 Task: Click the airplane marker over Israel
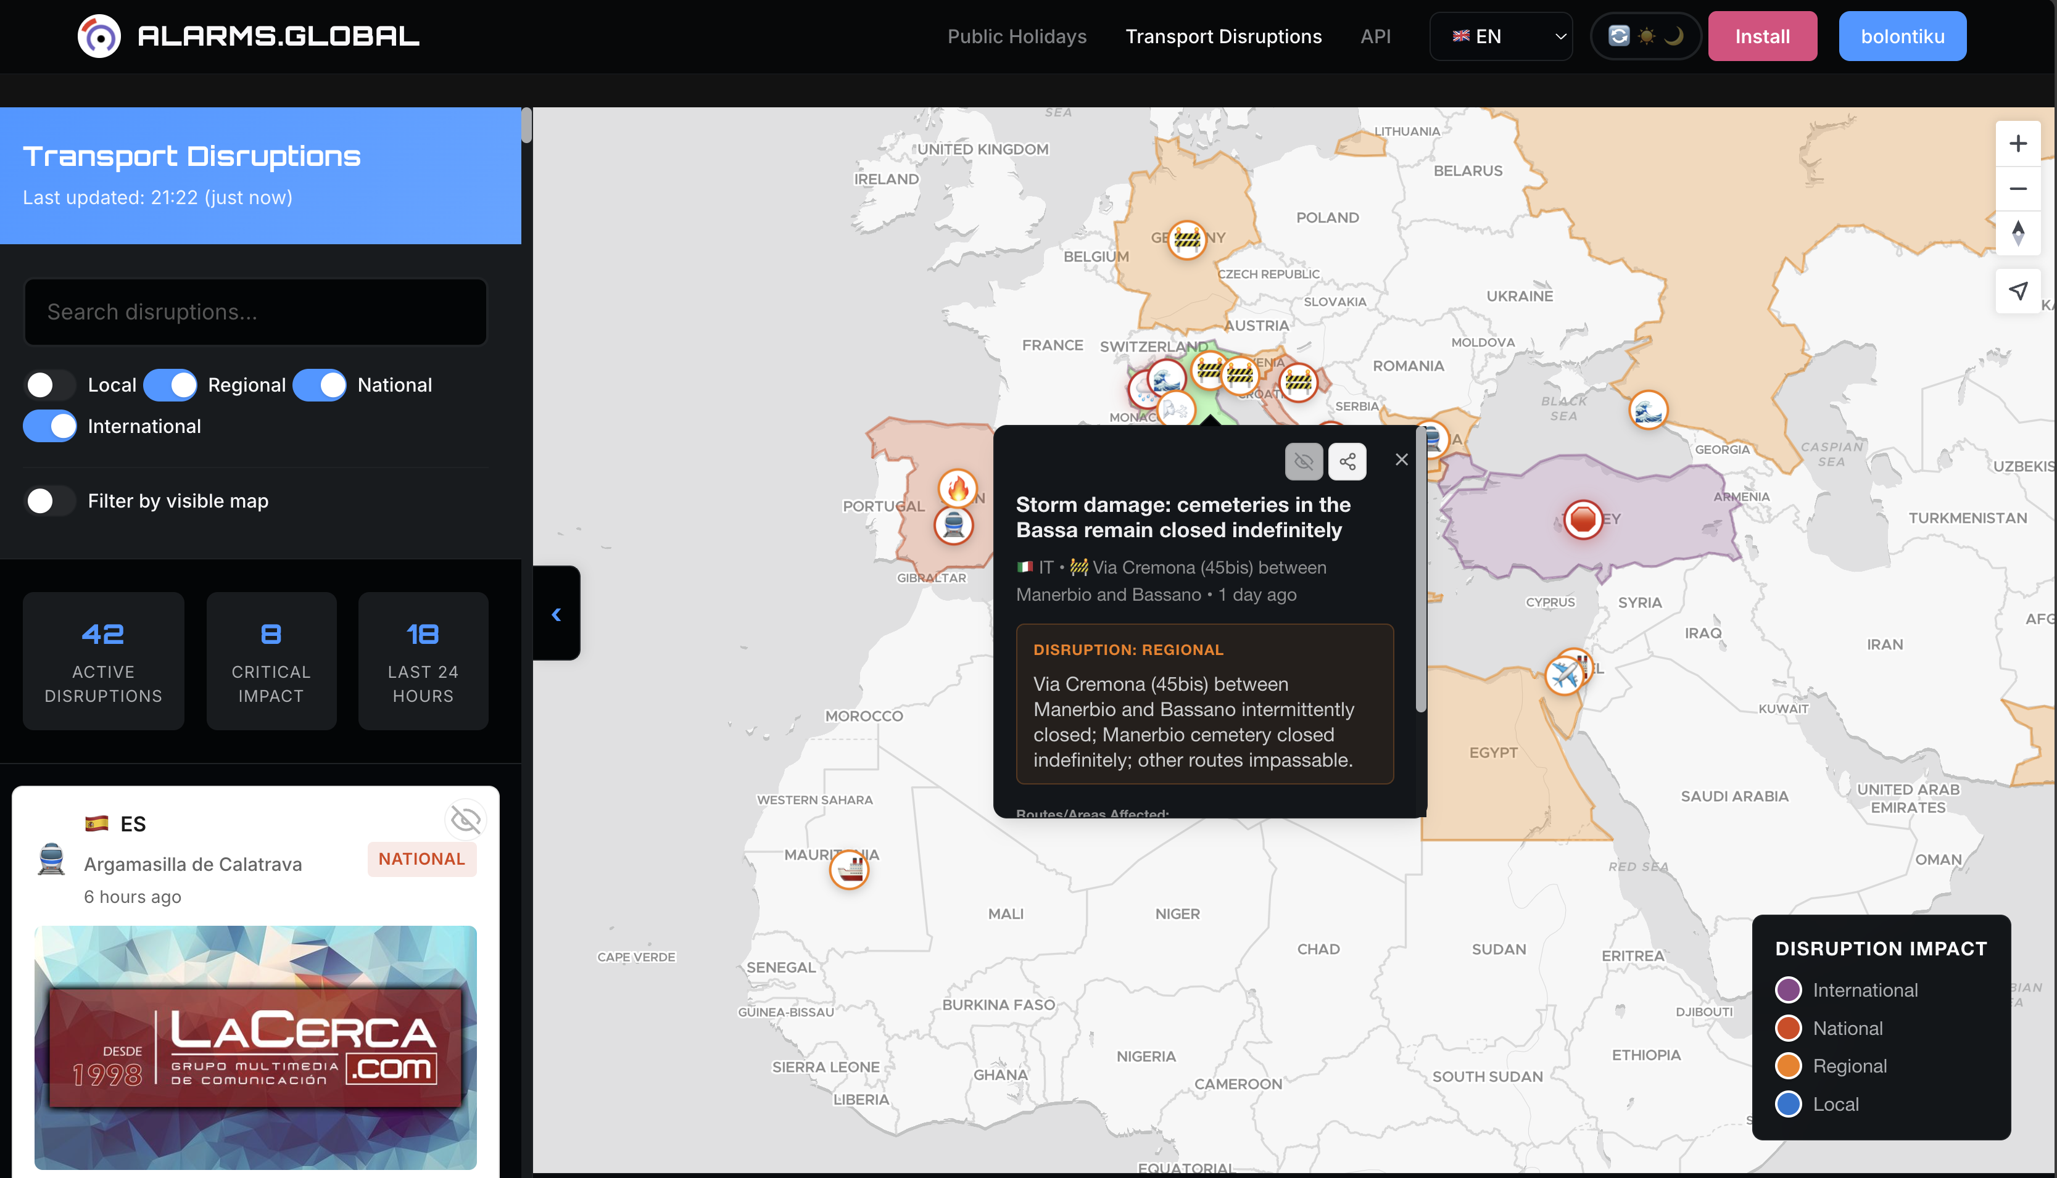coord(1563,675)
